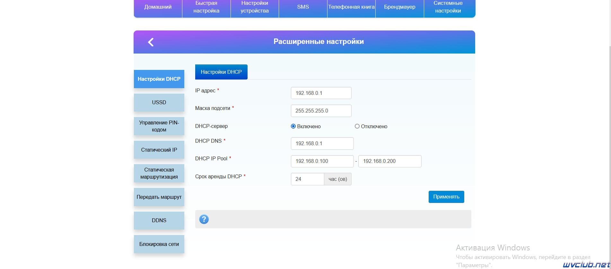611x269 pixels.
Task: Click the Маска подсети label
Action: point(213,108)
